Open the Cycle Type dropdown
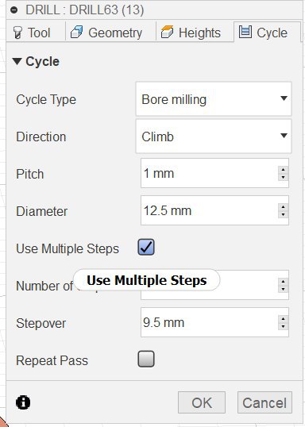 [x=214, y=99]
